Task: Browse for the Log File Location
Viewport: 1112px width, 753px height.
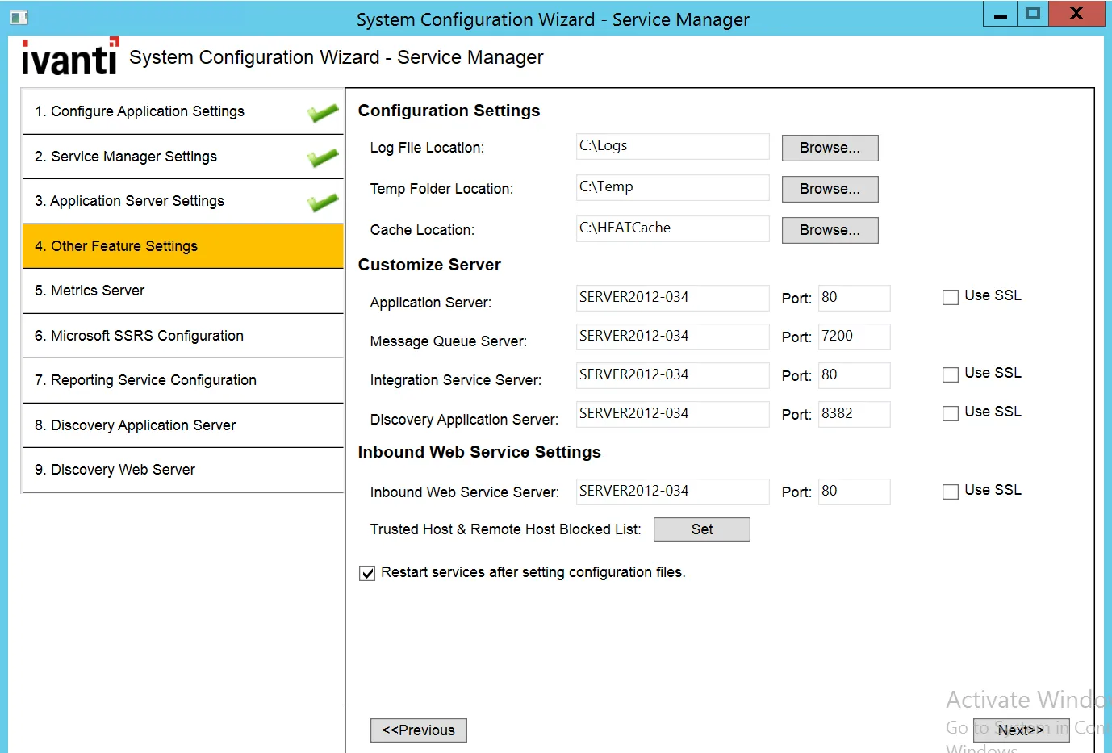Action: pos(830,148)
